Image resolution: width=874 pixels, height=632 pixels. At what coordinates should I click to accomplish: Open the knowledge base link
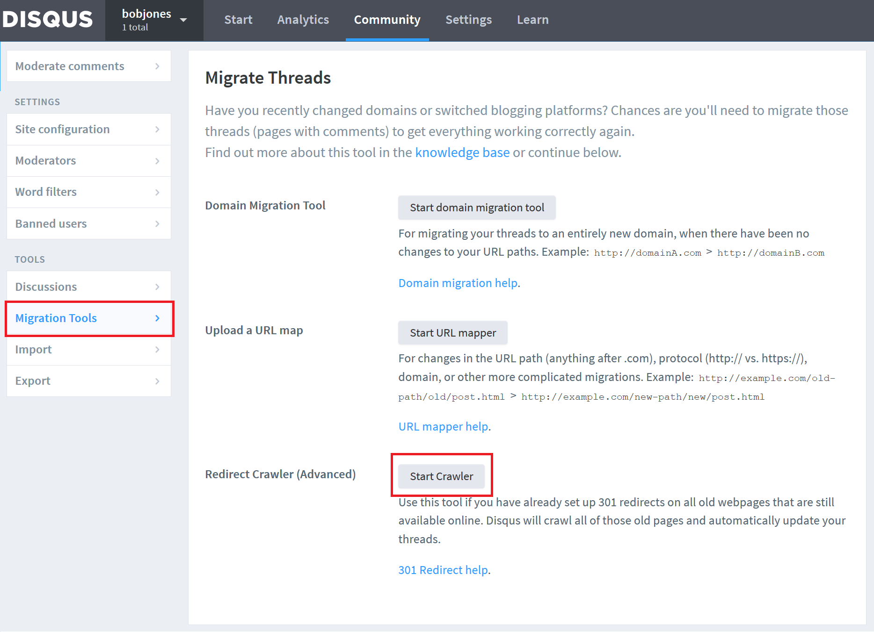tap(462, 152)
